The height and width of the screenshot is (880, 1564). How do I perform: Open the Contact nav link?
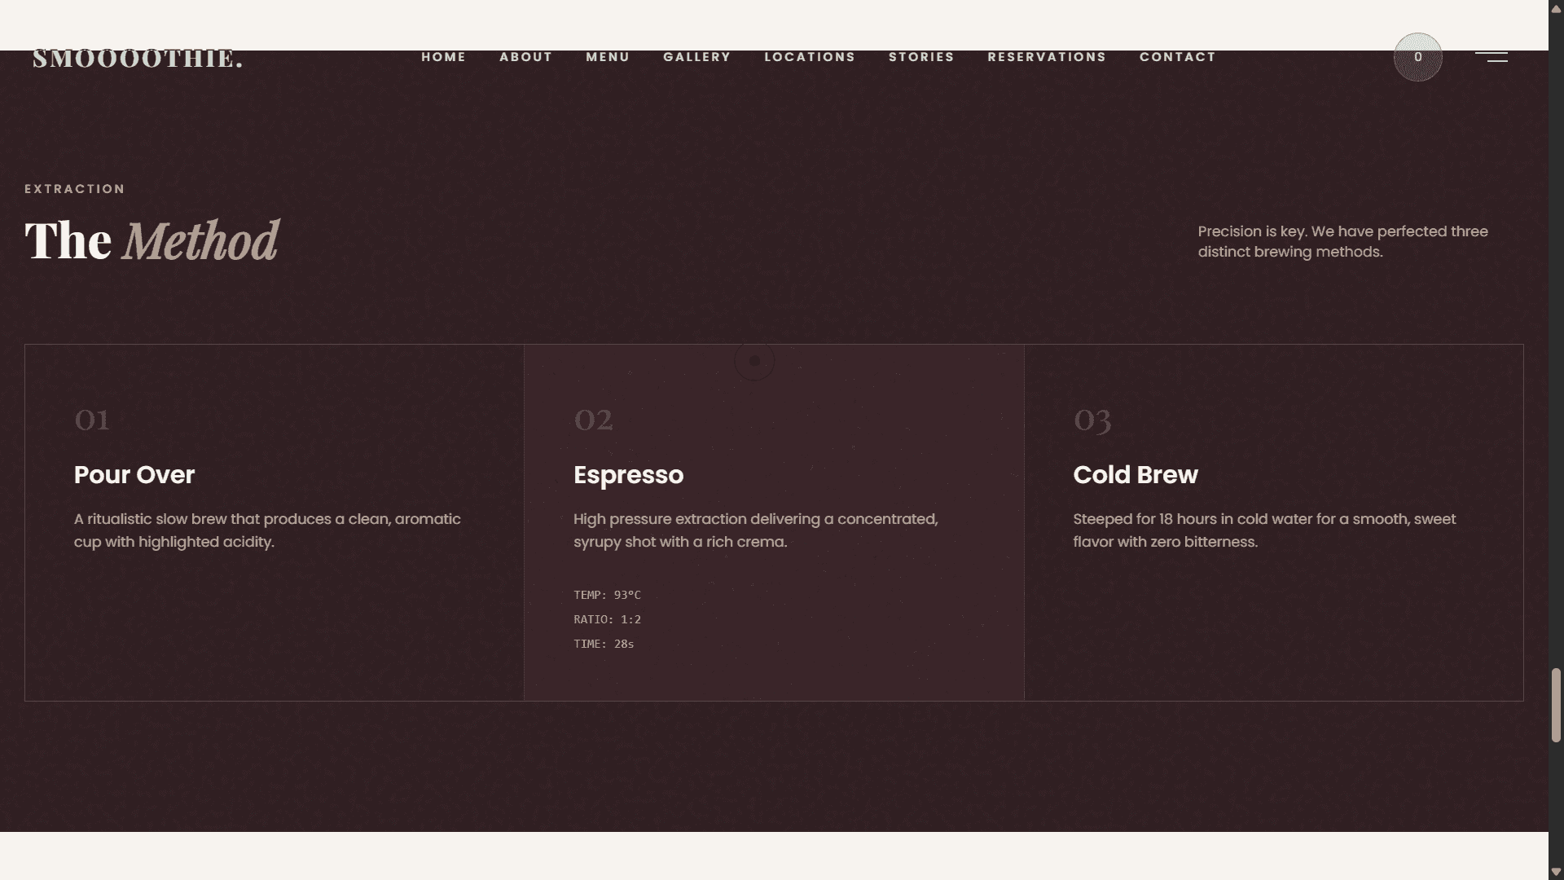pyautogui.click(x=1177, y=57)
